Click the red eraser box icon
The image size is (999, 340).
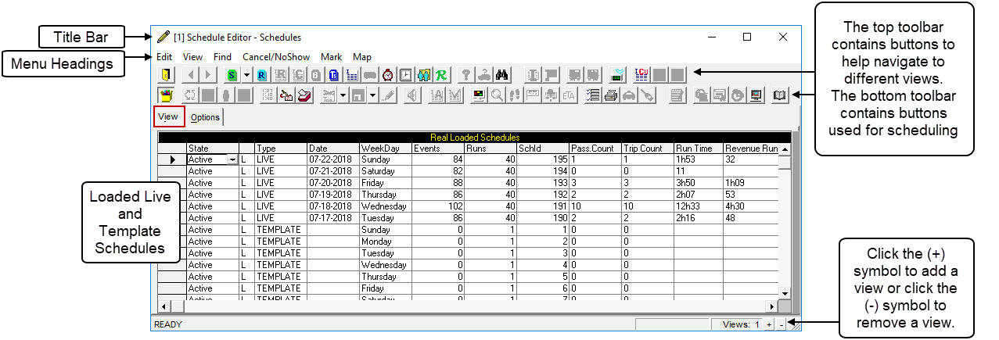tap(304, 95)
